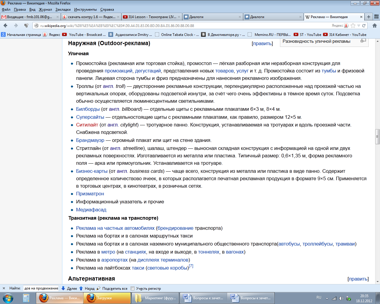
Task: Close the find bar with the X
Action: tap(4, 288)
